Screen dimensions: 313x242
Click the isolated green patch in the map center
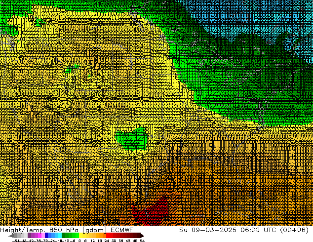(133, 139)
